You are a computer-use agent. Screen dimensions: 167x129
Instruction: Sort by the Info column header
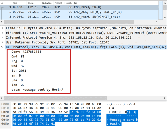(x=76, y=3)
